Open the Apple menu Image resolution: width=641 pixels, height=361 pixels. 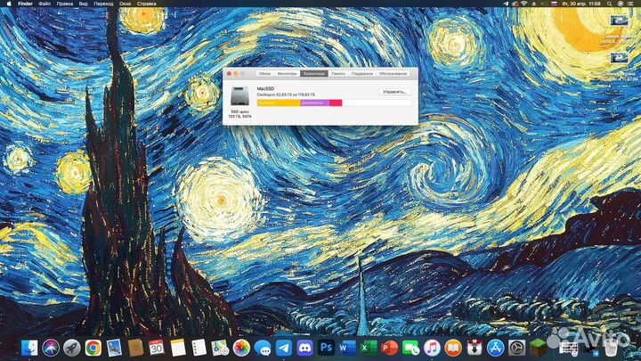coord(8,4)
